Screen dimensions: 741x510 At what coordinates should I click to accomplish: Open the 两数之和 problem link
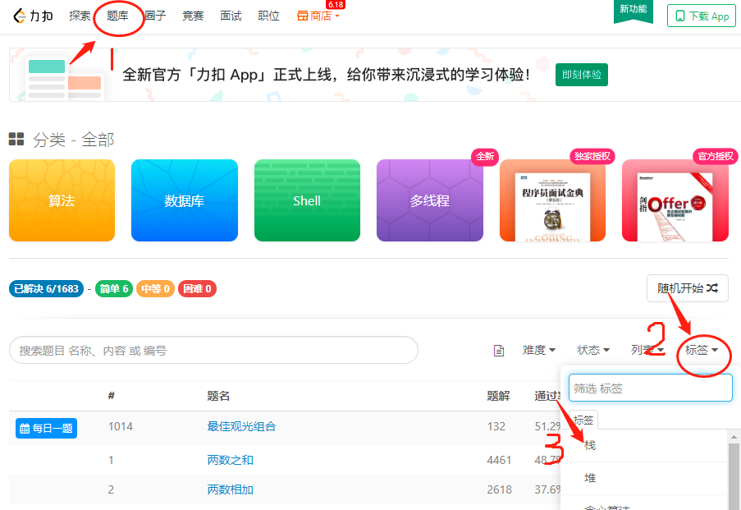231,460
